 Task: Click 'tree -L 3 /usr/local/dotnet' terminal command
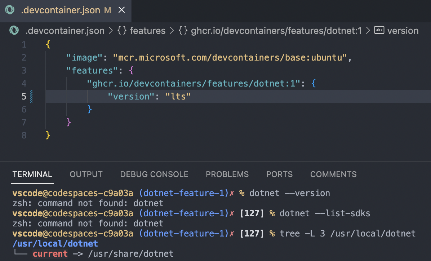tap(347, 234)
